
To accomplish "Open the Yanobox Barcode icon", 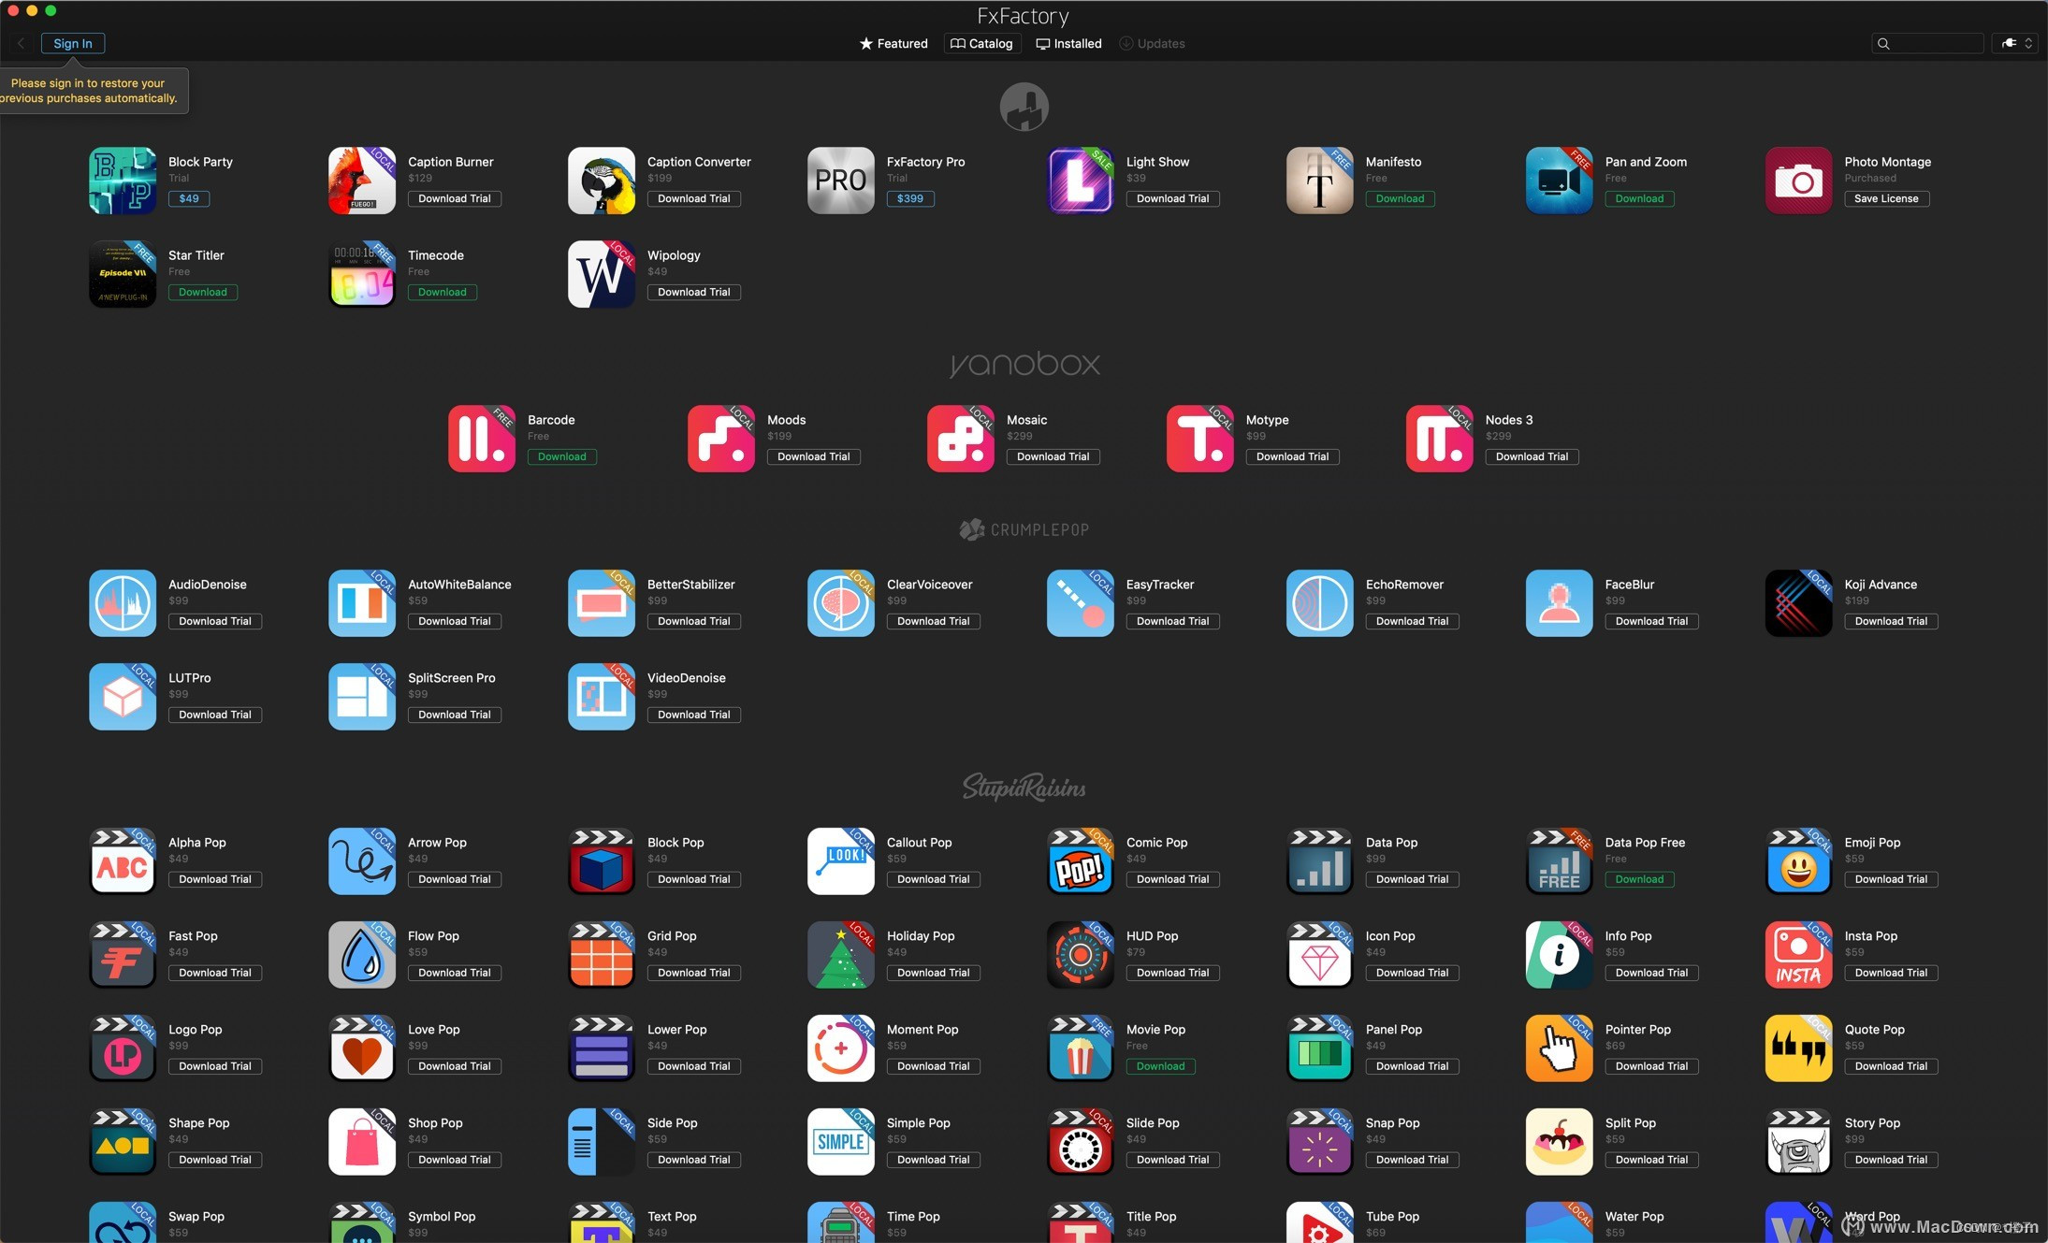I will [x=482, y=439].
